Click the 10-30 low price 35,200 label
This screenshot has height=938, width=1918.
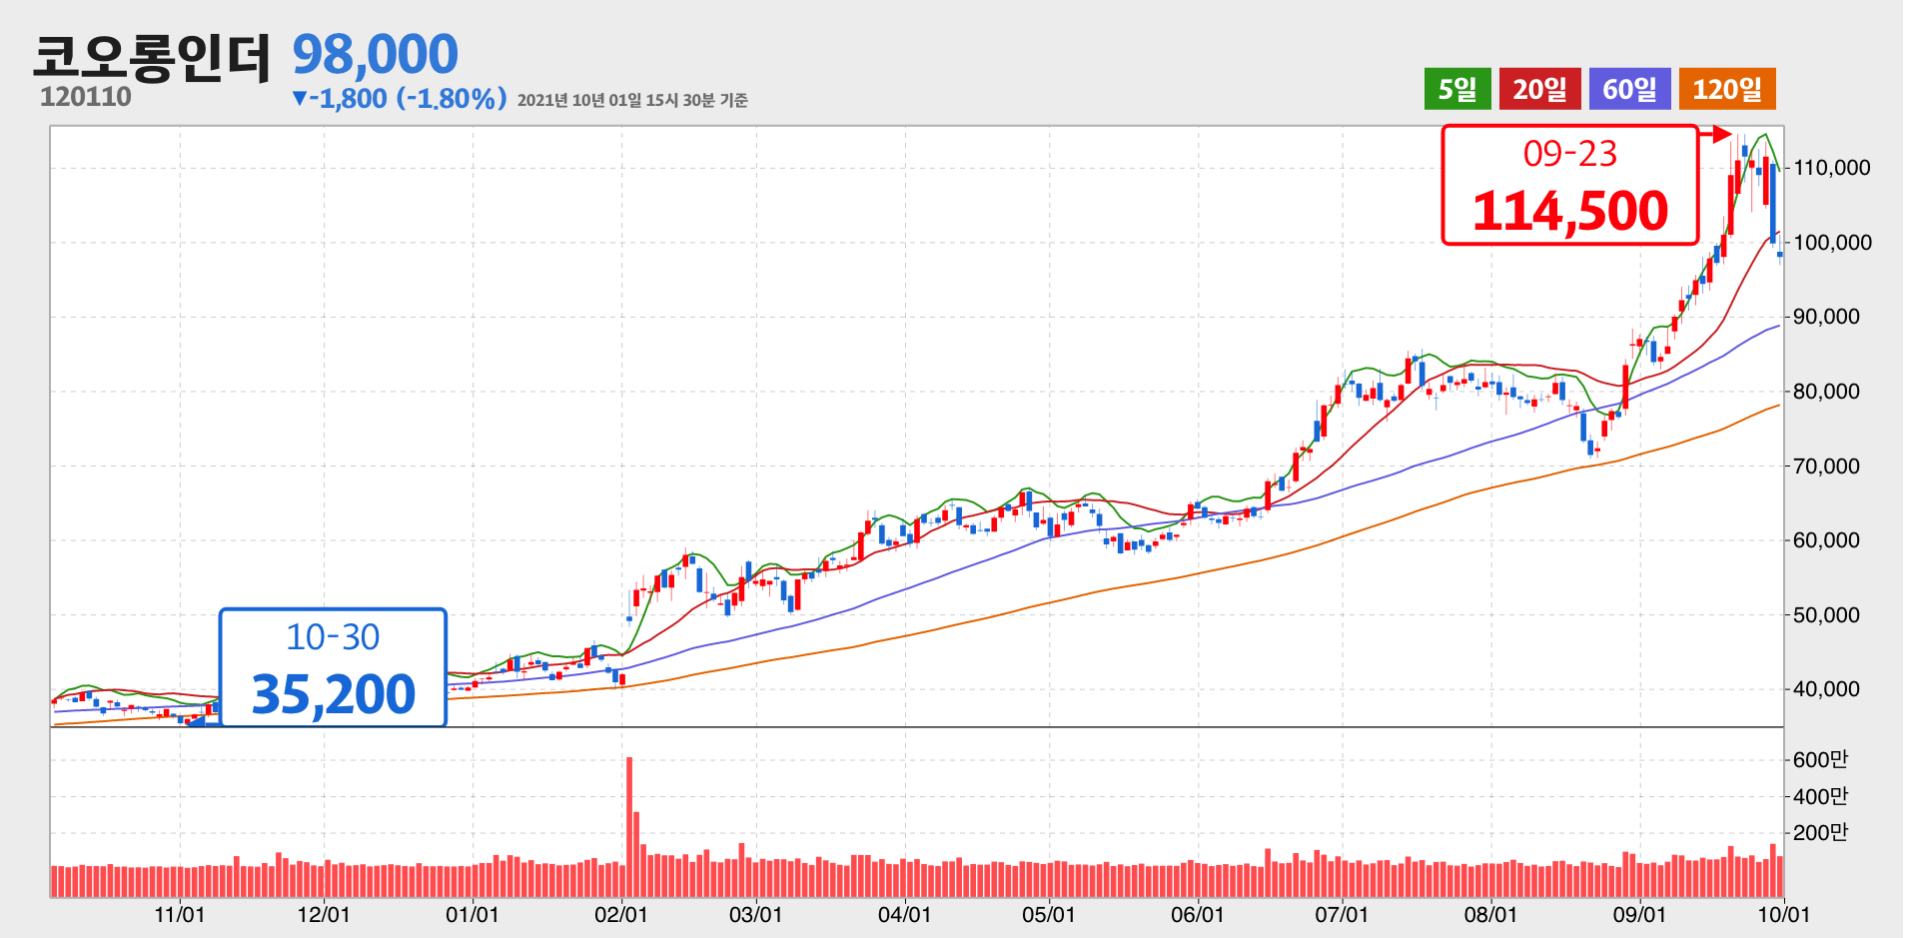click(333, 667)
